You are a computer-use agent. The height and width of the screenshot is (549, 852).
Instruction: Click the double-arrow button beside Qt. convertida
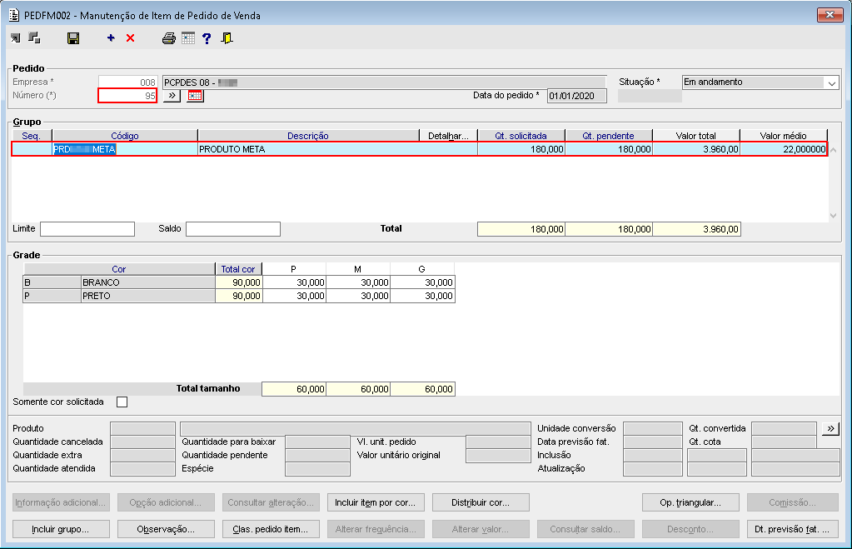pyautogui.click(x=830, y=428)
